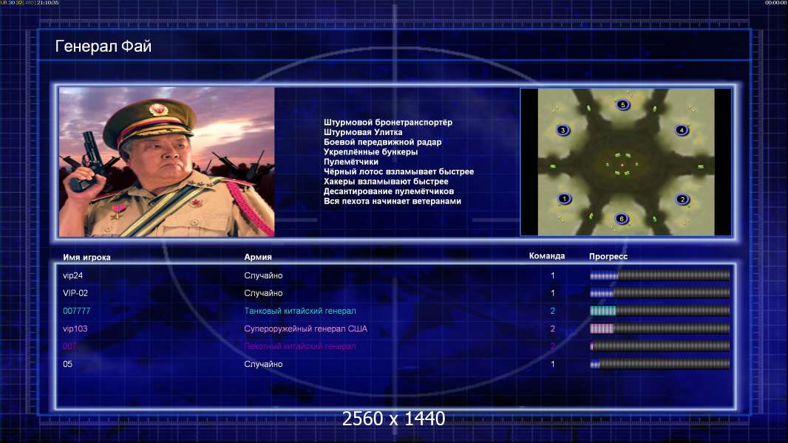Viewport: 788px width, 443px height.
Task: Click 'Танковый китайский генерал' army entry
Action: 300,311
